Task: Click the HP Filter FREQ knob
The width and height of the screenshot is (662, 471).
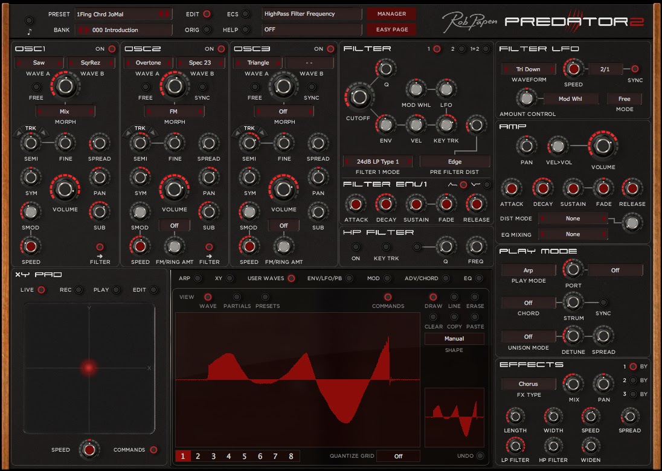Action: point(476,246)
